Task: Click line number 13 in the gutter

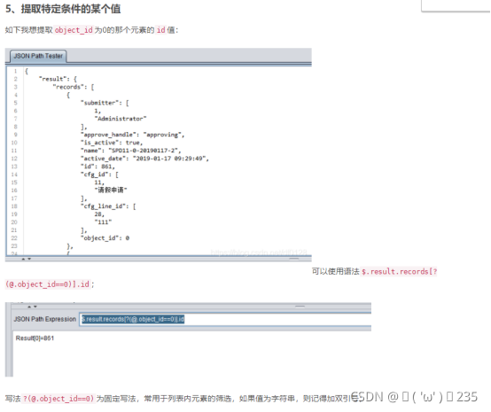Action: pyautogui.click(x=14, y=167)
